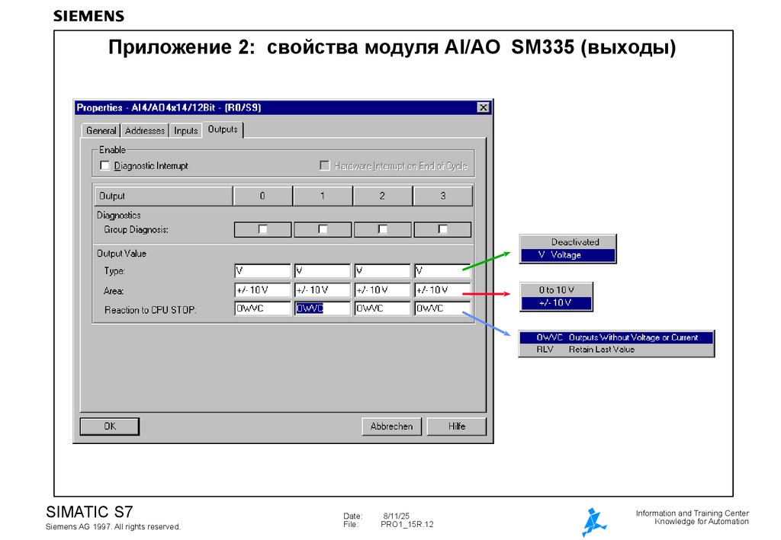This screenshot has width=781, height=540.
Task: Switch to the Addresses tab
Action: point(144,129)
